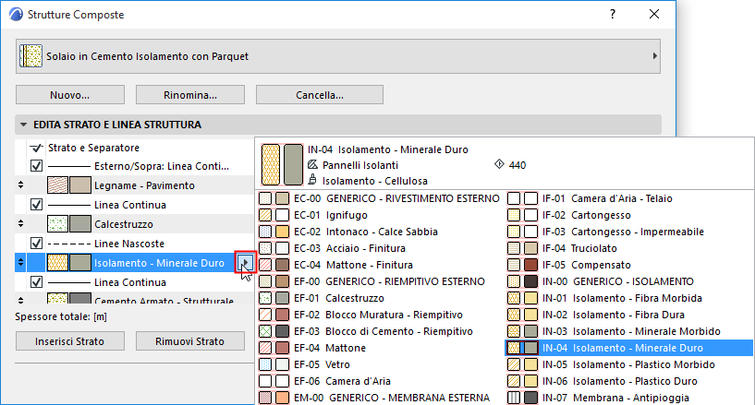Viewport: 755px width, 405px height.
Task: Click IN-02 Isolamento - Fibra Dura hatch icon
Action: click(x=514, y=315)
